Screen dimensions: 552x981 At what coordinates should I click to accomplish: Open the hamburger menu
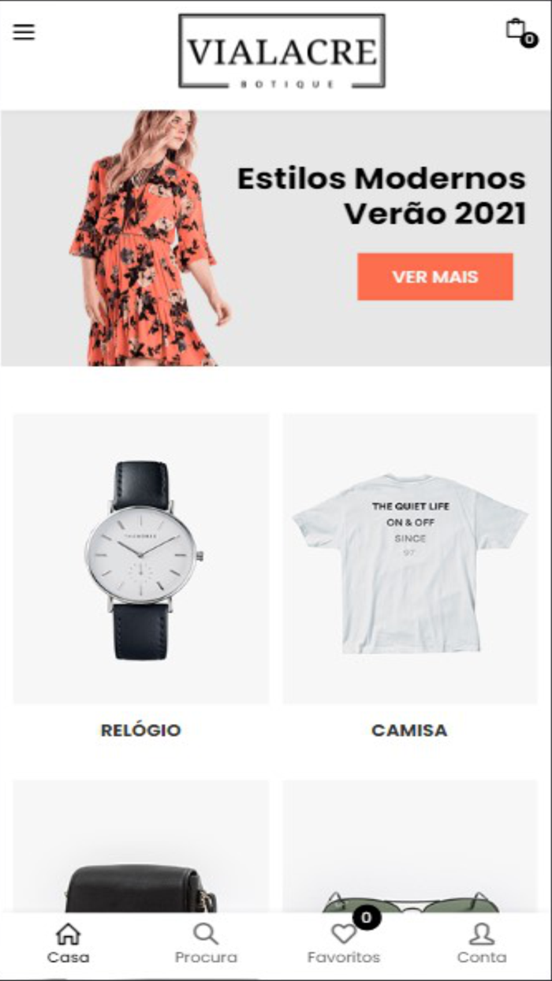coord(24,32)
